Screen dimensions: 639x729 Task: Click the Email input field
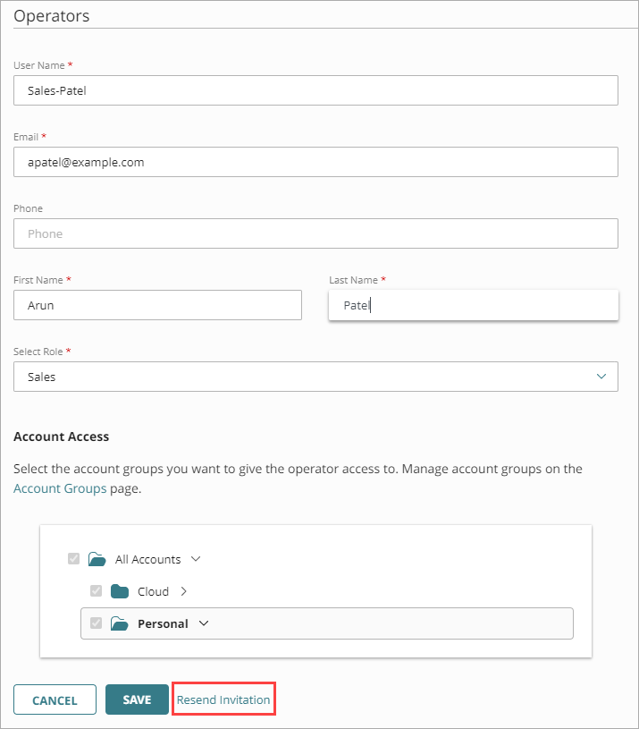[315, 162]
